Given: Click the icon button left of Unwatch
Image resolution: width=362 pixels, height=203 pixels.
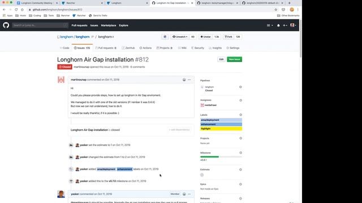Looking at the screenshot, I should coord(165,37).
